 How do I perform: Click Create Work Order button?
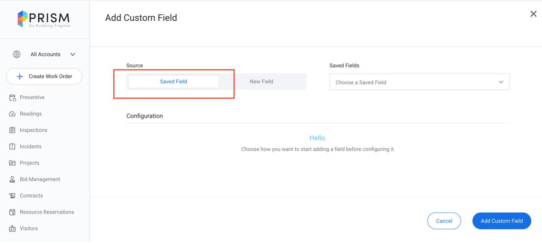(x=44, y=76)
